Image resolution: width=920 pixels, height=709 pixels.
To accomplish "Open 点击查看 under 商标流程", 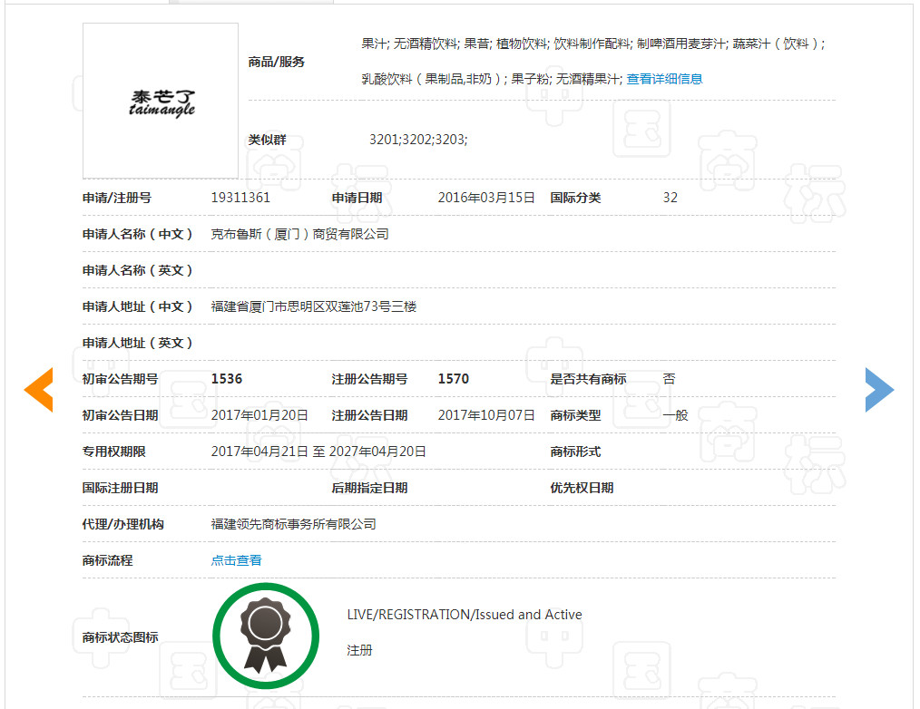I will tap(236, 559).
